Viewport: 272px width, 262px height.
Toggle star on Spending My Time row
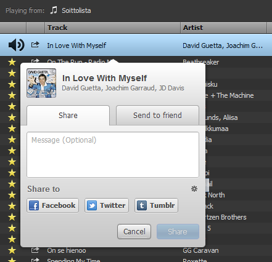click(x=12, y=260)
